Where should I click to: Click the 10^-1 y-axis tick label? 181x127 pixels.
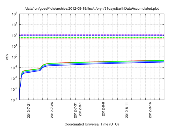[14, 68]
